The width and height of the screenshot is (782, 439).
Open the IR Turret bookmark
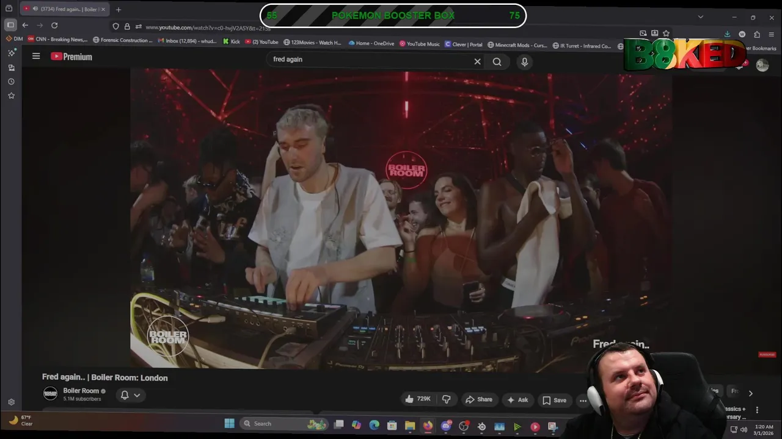(x=582, y=46)
